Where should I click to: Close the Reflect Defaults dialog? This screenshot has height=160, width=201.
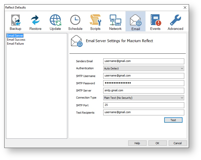pos(185,8)
